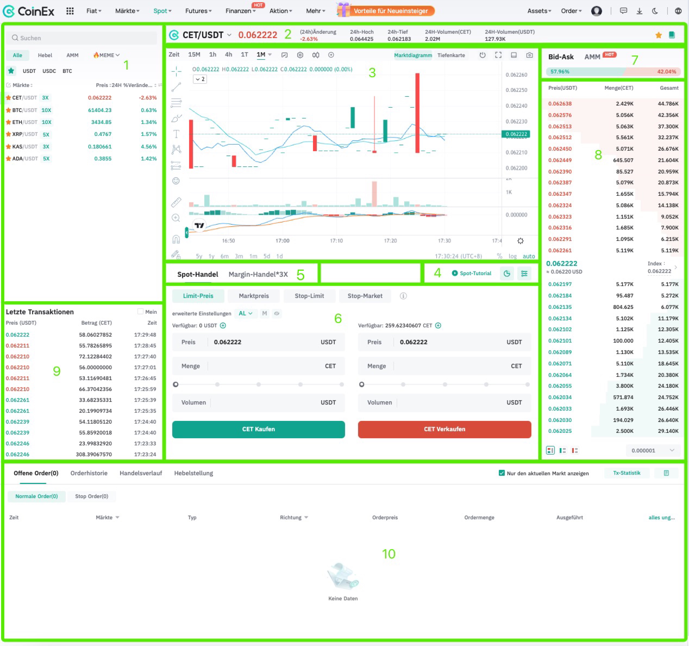This screenshot has width=689, height=646.
Task: Open the Order dropdown in header
Action: 571,11
